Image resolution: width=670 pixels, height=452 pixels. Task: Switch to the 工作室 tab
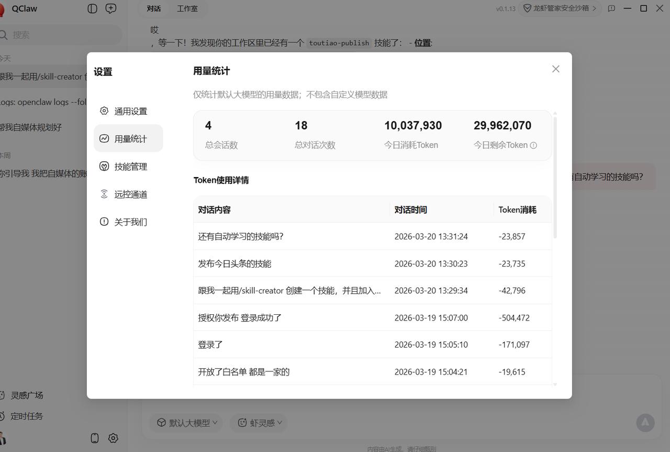(187, 8)
